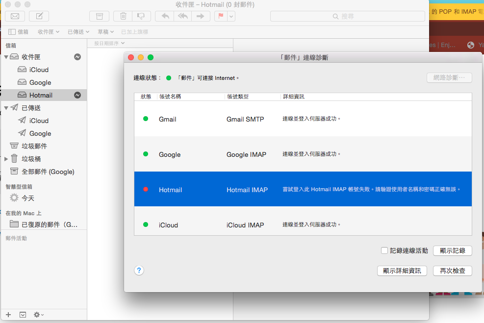Click the 顯示記錄 button
This screenshot has width=484, height=323.
(x=452, y=250)
